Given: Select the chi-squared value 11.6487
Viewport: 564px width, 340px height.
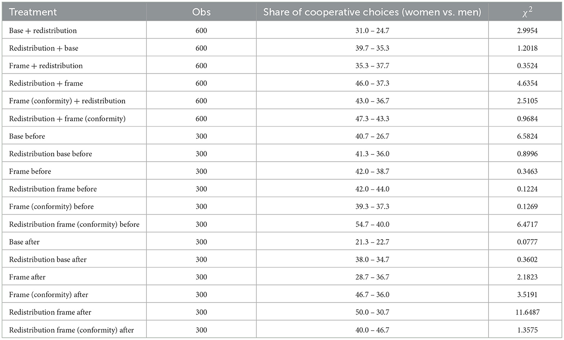Looking at the screenshot, I should pos(525,313).
